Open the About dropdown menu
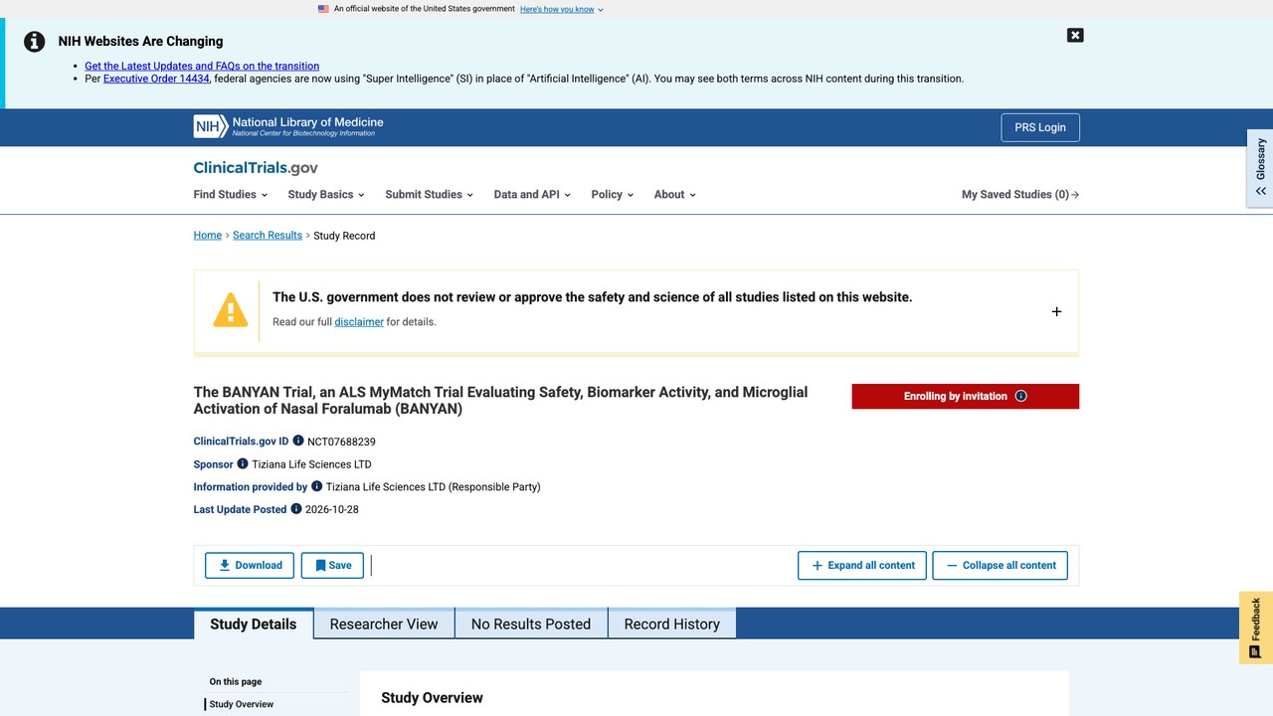 coord(674,194)
